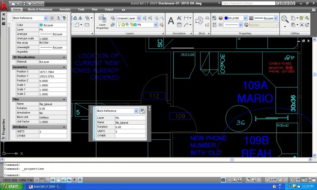Click the Insert block icon in Block panel
Viewport: 317px width, 190px height.
pyautogui.click(x=199, y=21)
